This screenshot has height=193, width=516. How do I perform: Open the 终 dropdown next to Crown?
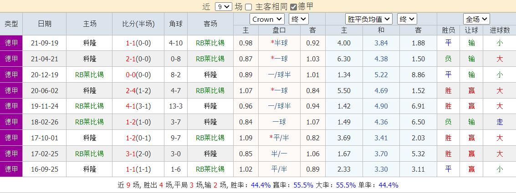[x=298, y=19]
